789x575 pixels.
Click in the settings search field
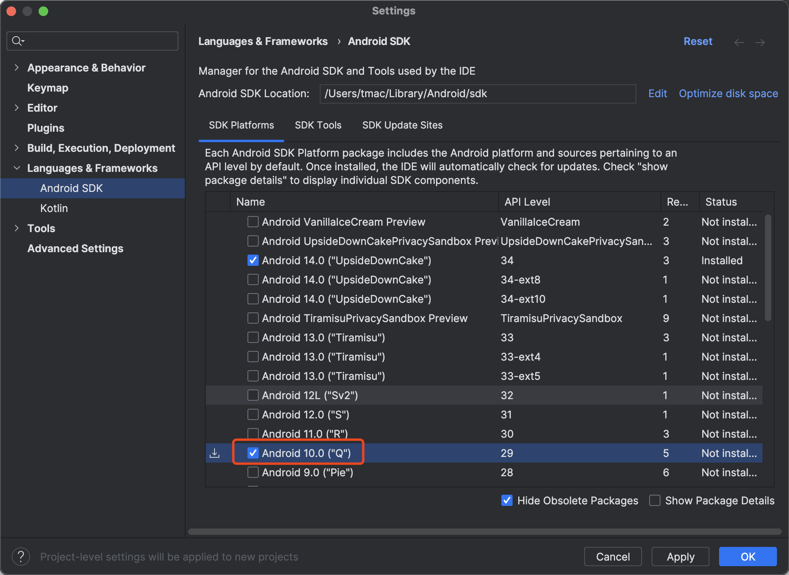[92, 41]
